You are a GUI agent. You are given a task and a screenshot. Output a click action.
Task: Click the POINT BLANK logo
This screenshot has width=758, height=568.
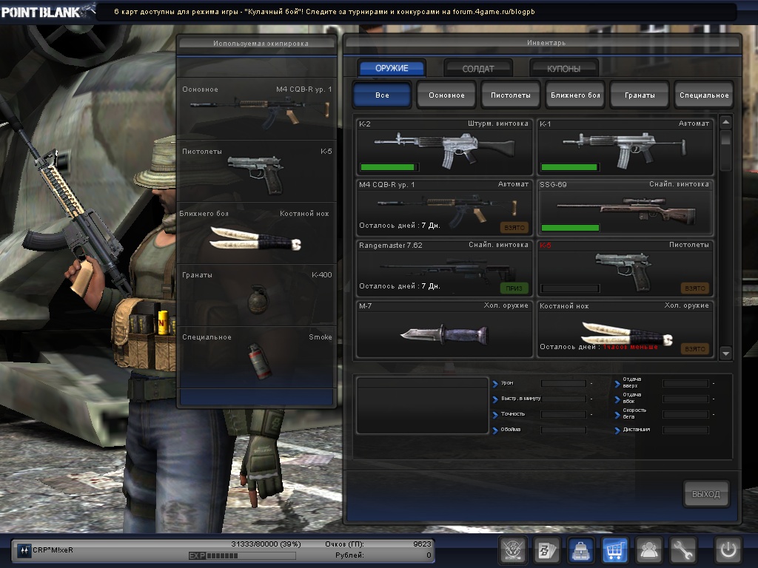coord(47,12)
